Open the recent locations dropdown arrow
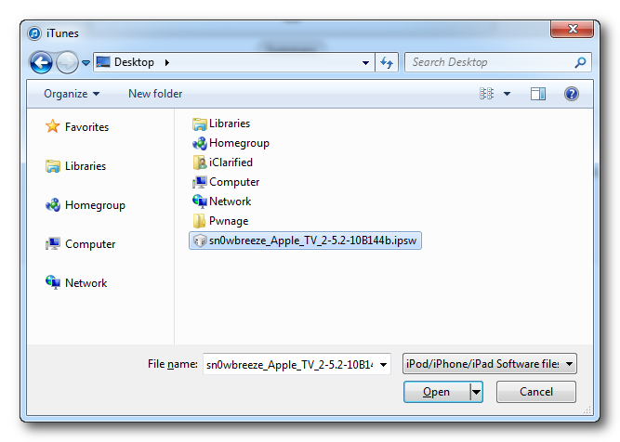This screenshot has height=442, width=620. [x=86, y=62]
